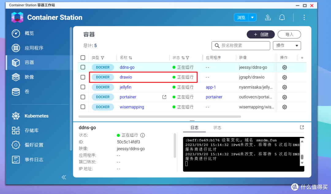Go to 概览 in the sidebar
The width and height of the screenshot is (331, 194).
[29, 33]
